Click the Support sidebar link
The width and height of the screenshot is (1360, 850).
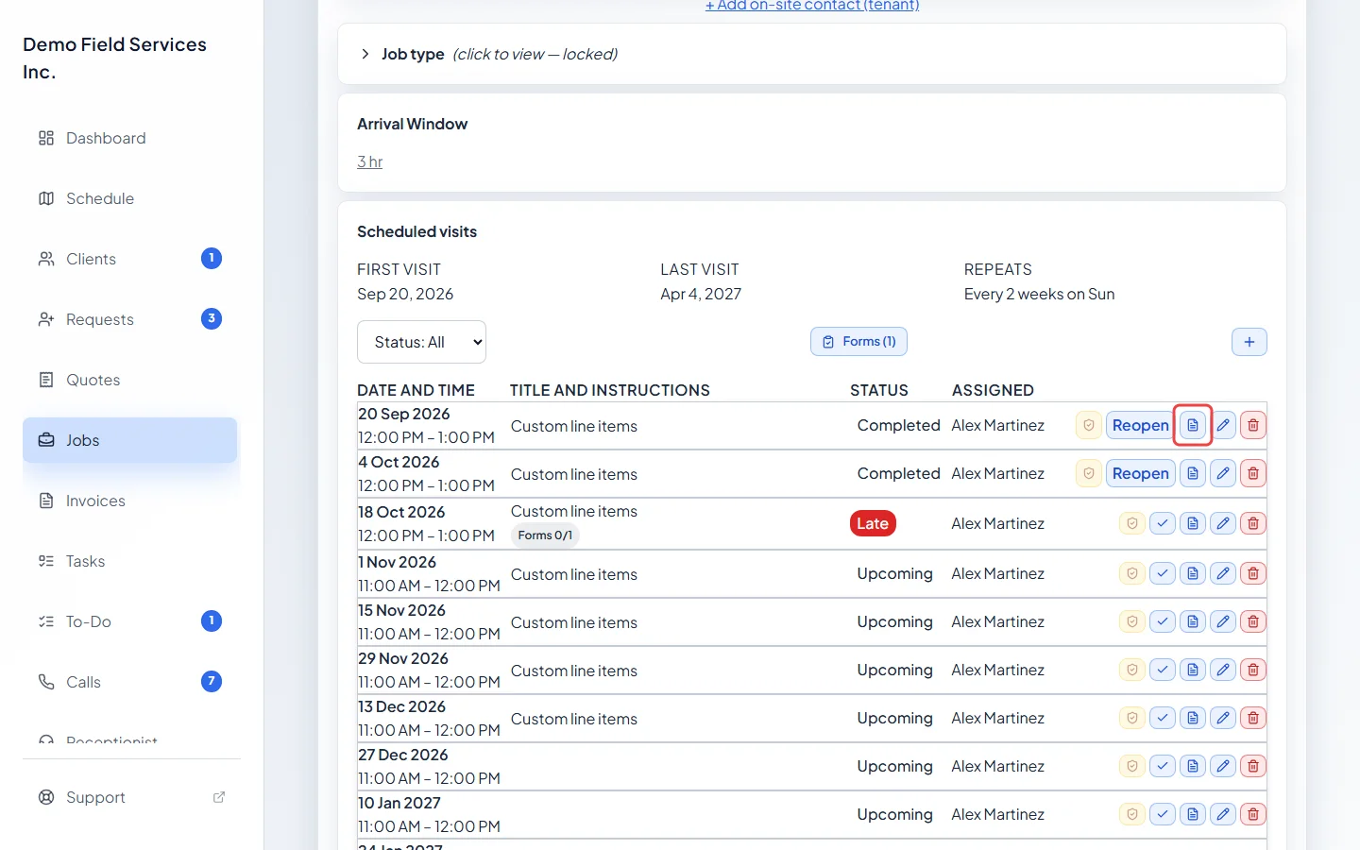point(130,797)
